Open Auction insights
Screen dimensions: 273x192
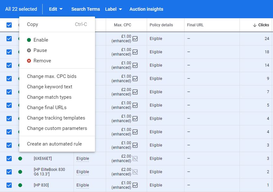146,9
